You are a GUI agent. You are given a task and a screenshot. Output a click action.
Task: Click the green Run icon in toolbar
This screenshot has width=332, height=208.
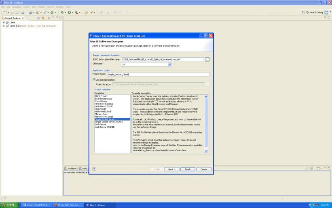coord(69,12)
